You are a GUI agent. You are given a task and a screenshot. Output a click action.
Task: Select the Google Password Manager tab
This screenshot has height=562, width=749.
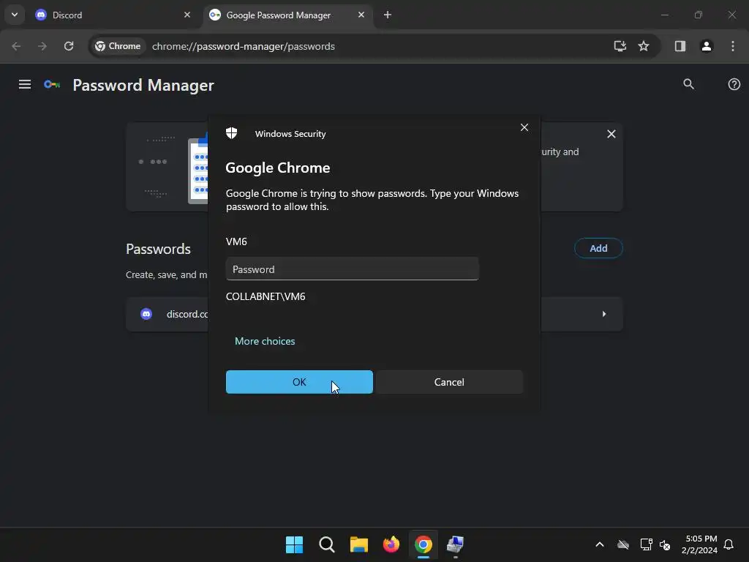(x=287, y=15)
